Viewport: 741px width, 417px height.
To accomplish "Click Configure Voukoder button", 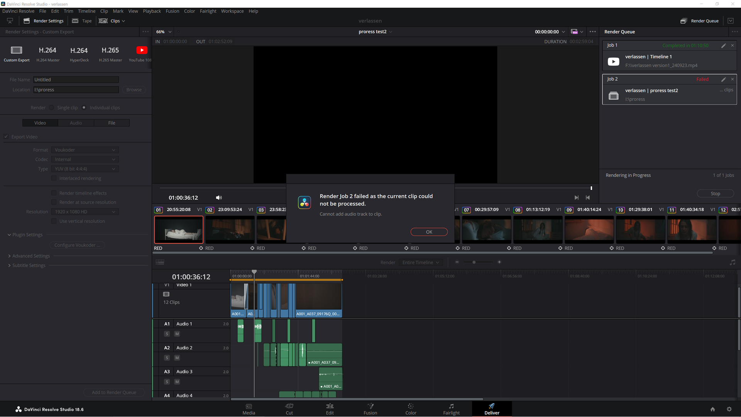I will (77, 245).
